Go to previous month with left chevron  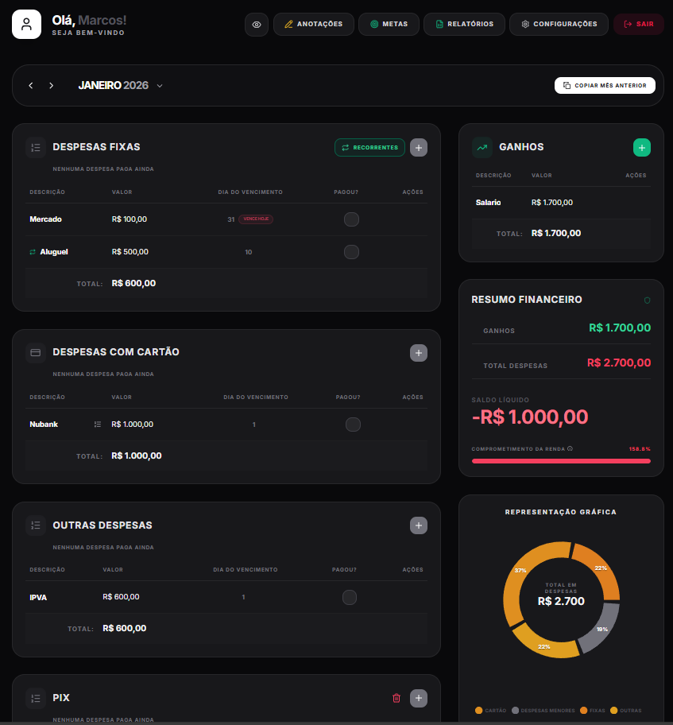pos(31,85)
